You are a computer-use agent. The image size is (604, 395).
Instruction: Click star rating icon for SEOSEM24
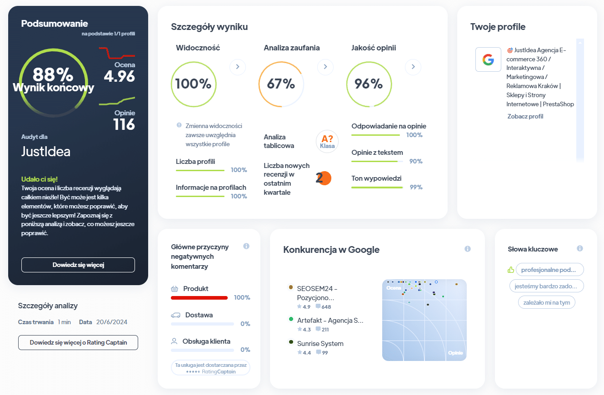(x=300, y=307)
